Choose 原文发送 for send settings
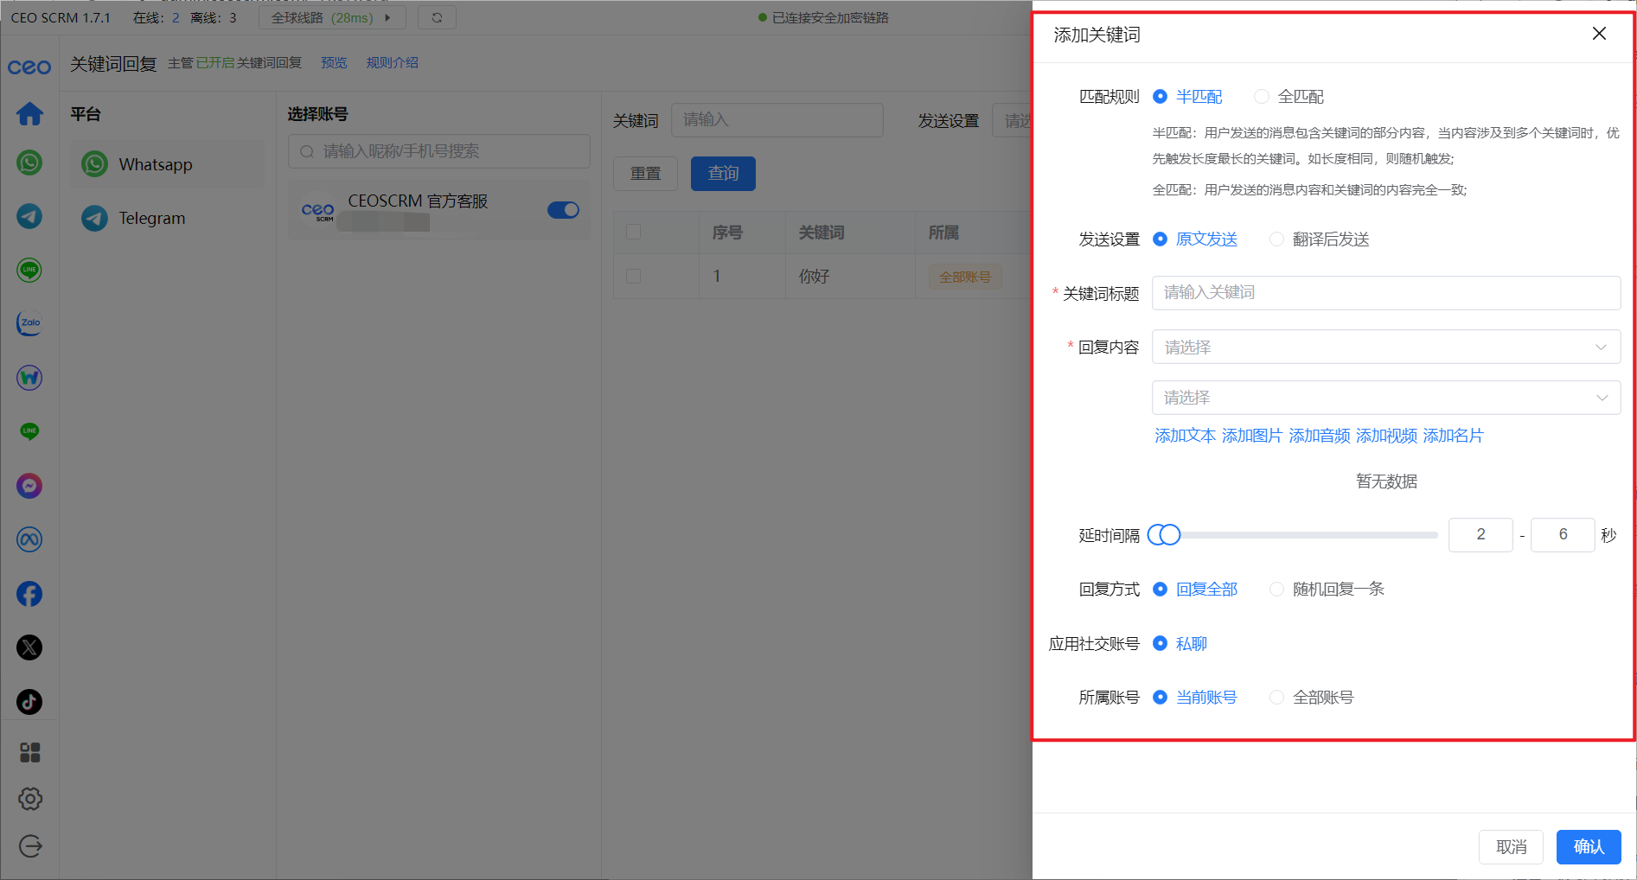 pos(1195,239)
